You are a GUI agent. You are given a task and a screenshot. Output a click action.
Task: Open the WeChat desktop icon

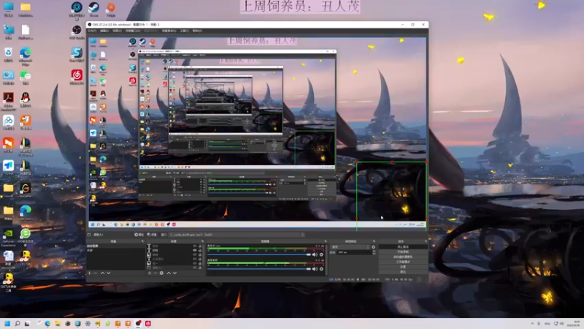26,77
